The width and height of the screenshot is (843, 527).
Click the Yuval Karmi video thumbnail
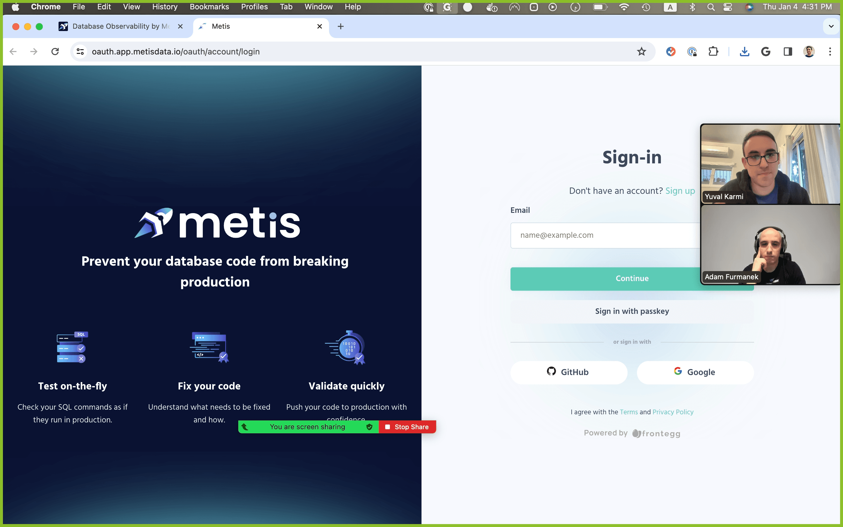pos(770,164)
